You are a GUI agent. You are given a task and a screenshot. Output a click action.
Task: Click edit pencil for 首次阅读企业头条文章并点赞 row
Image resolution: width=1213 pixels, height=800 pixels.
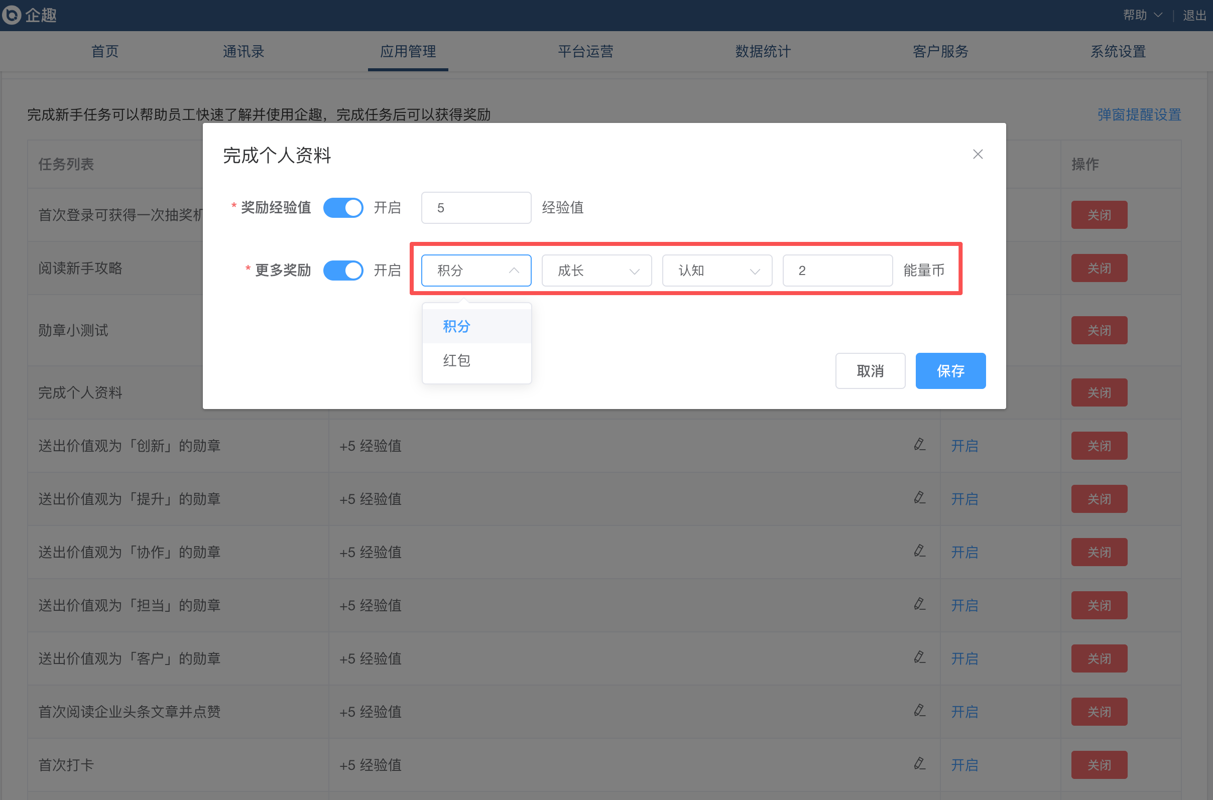(919, 711)
